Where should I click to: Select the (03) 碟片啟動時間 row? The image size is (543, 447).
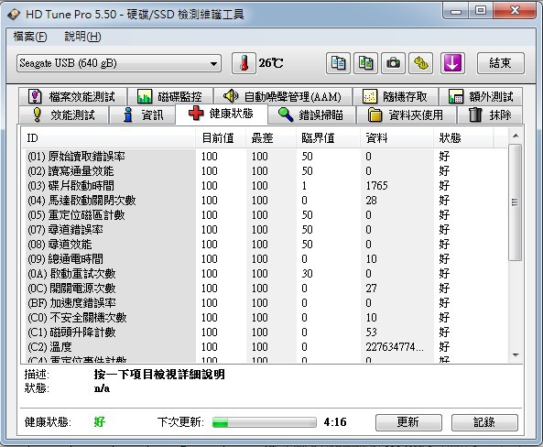[265, 186]
